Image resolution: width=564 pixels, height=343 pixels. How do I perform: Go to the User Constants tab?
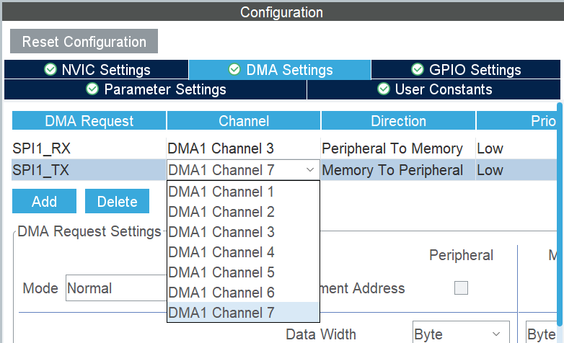pyautogui.click(x=434, y=89)
